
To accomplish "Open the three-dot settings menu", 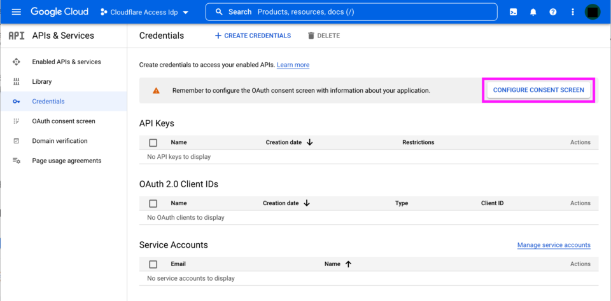I will click(572, 12).
